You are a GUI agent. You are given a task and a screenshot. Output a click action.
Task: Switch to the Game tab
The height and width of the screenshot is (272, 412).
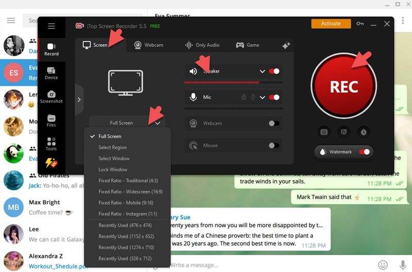(x=248, y=45)
